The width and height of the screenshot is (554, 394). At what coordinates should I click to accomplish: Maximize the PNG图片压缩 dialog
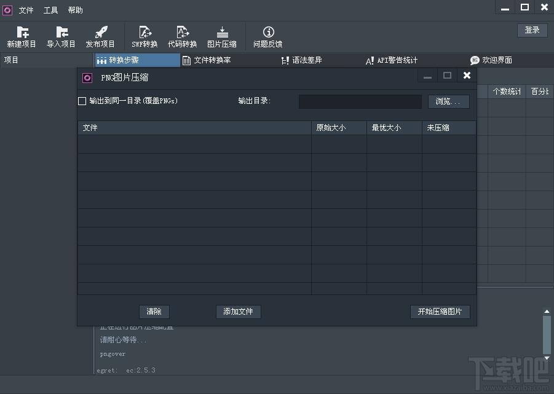point(447,75)
